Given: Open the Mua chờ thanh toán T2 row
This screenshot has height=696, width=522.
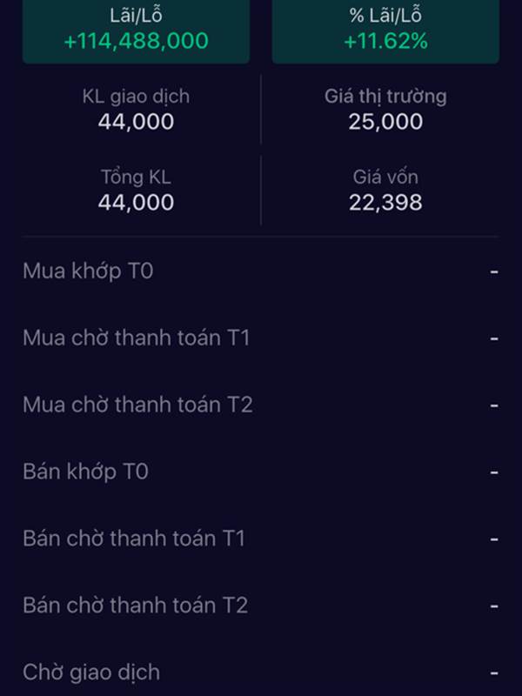Looking at the screenshot, I should [261, 405].
